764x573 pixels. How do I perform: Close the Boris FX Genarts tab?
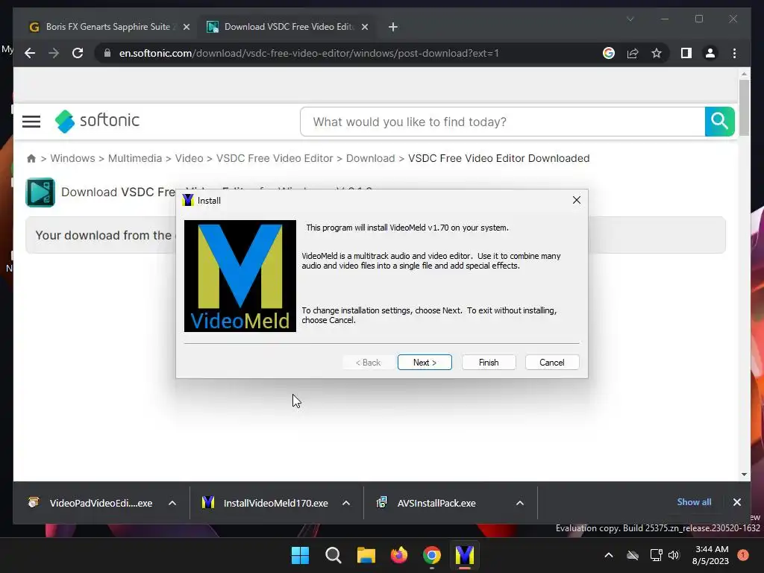(x=186, y=28)
